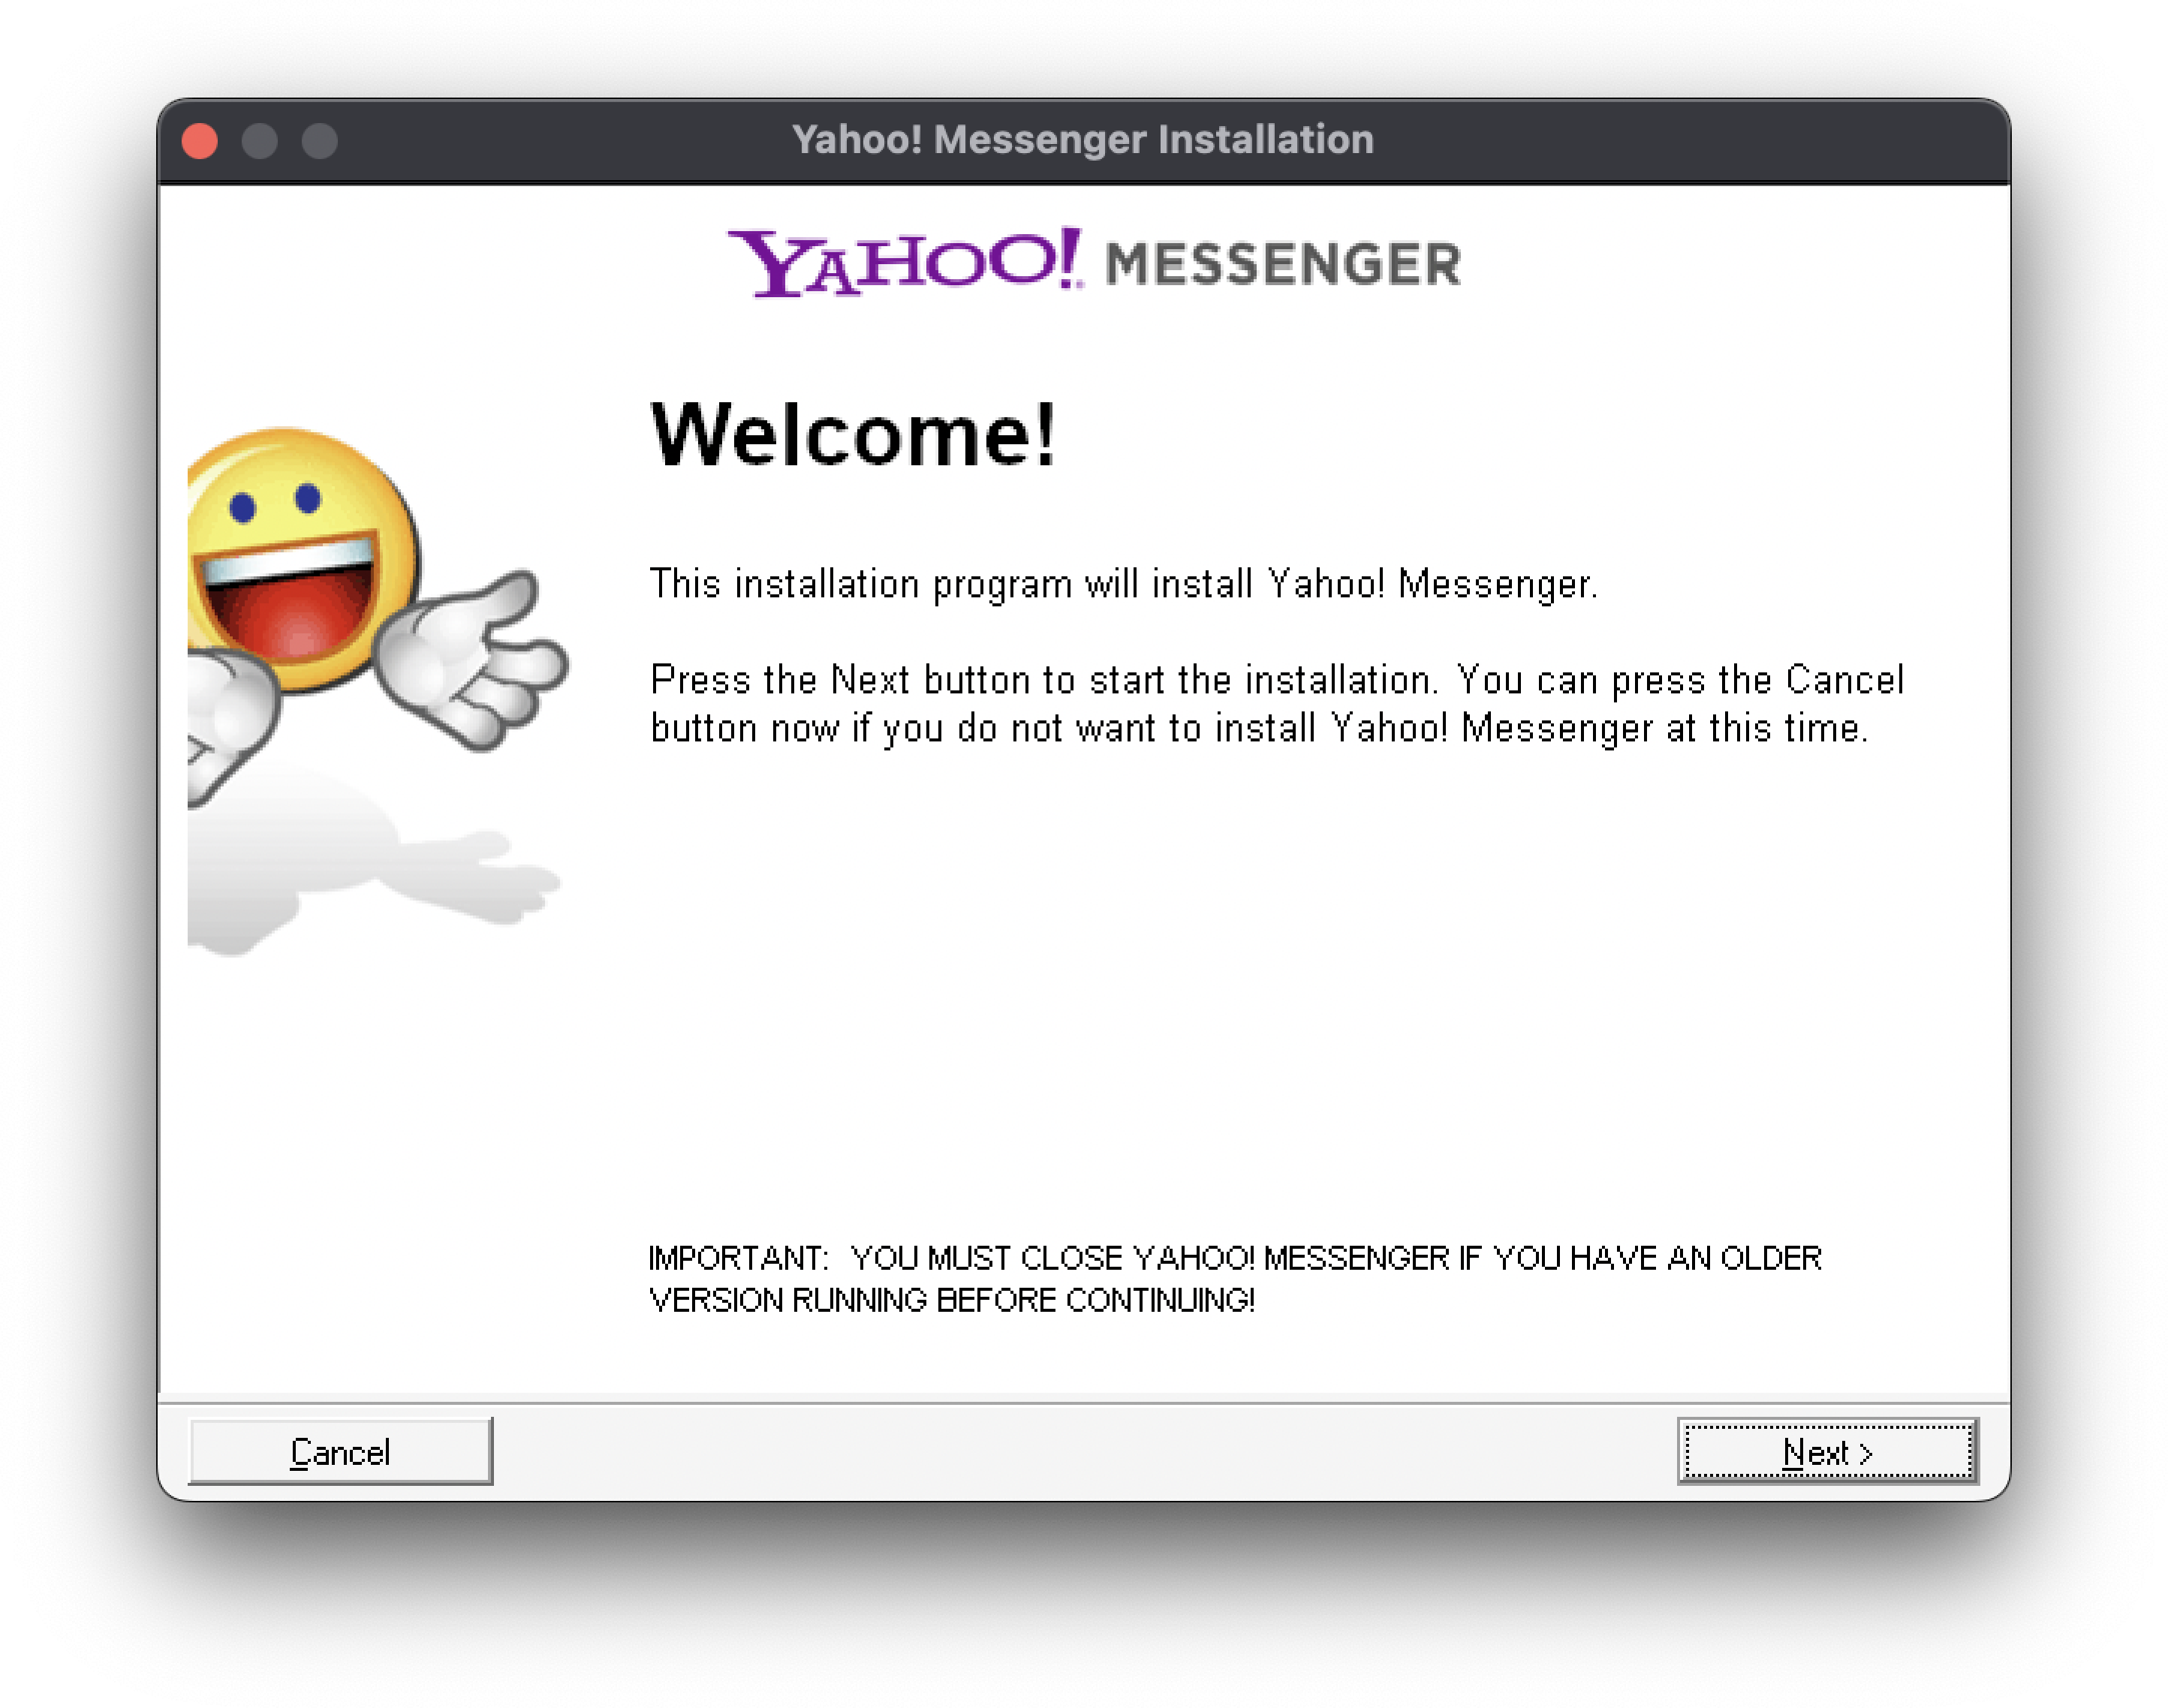Screen dimensions: 2168x1708
Task: Click the 'Press the Next button' paragraph
Action: tap(1277, 704)
